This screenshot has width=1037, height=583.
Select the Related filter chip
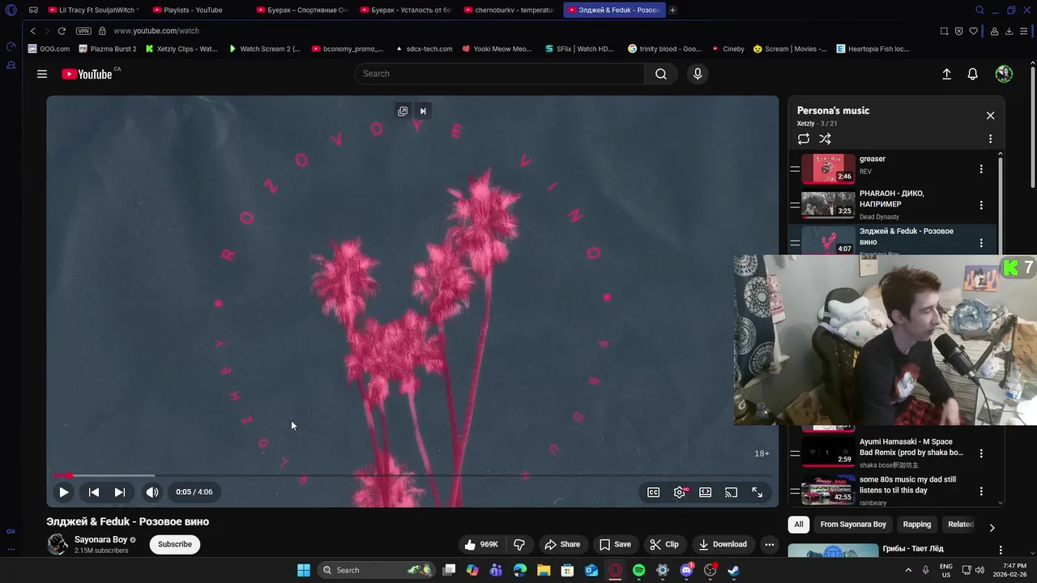(x=961, y=525)
